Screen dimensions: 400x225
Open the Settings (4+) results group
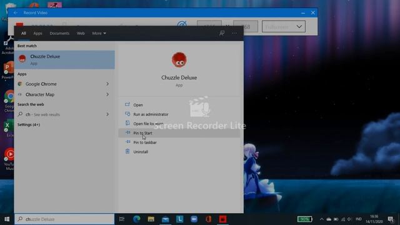tap(29, 125)
